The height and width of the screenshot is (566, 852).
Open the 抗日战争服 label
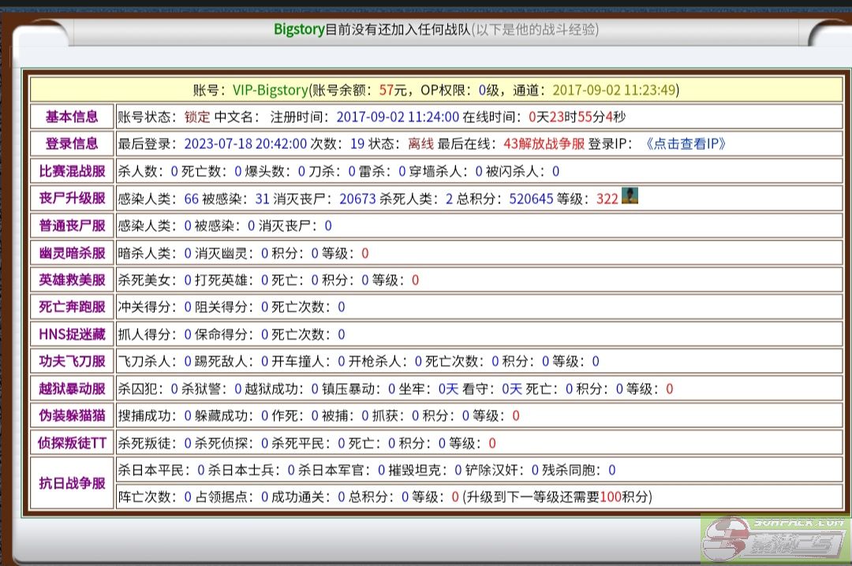[x=72, y=483]
